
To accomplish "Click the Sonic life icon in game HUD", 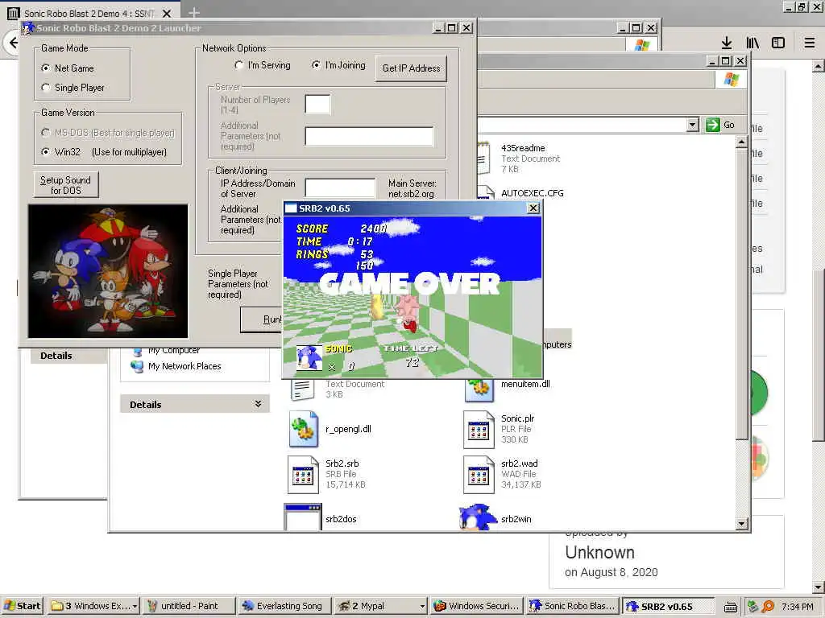I will click(x=309, y=357).
